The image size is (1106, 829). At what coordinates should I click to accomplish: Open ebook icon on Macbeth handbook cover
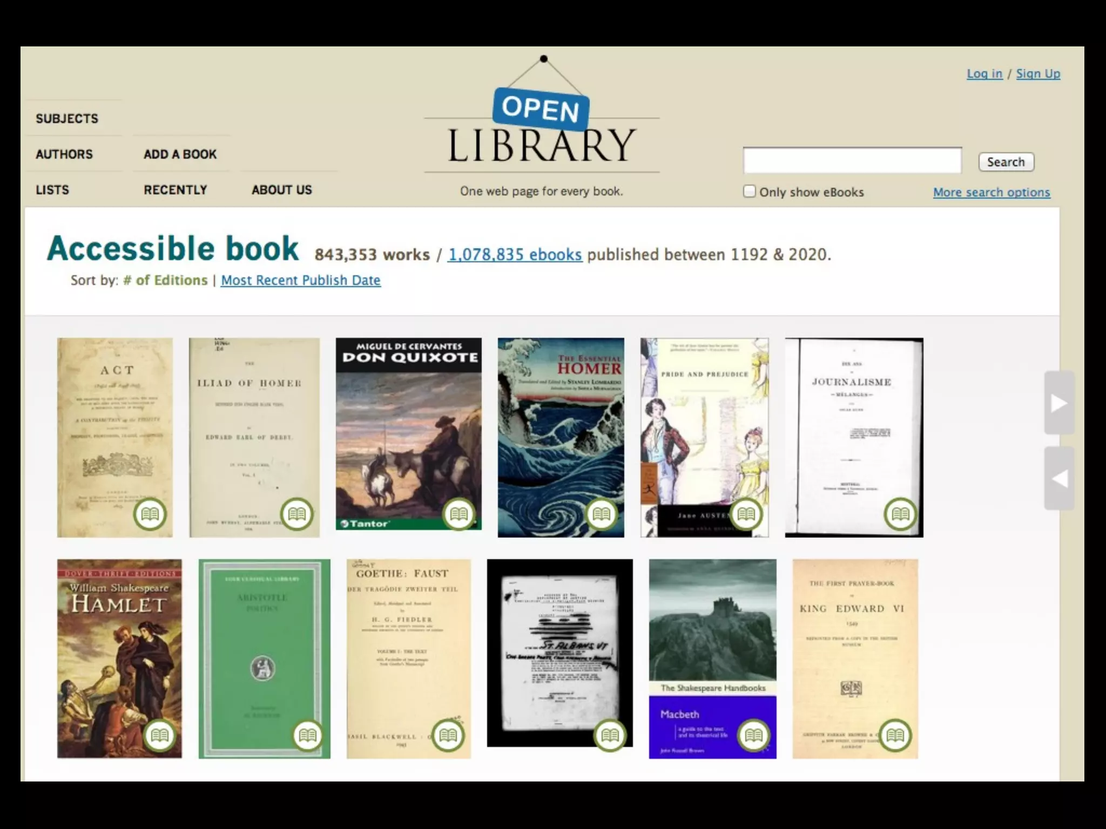click(x=753, y=735)
